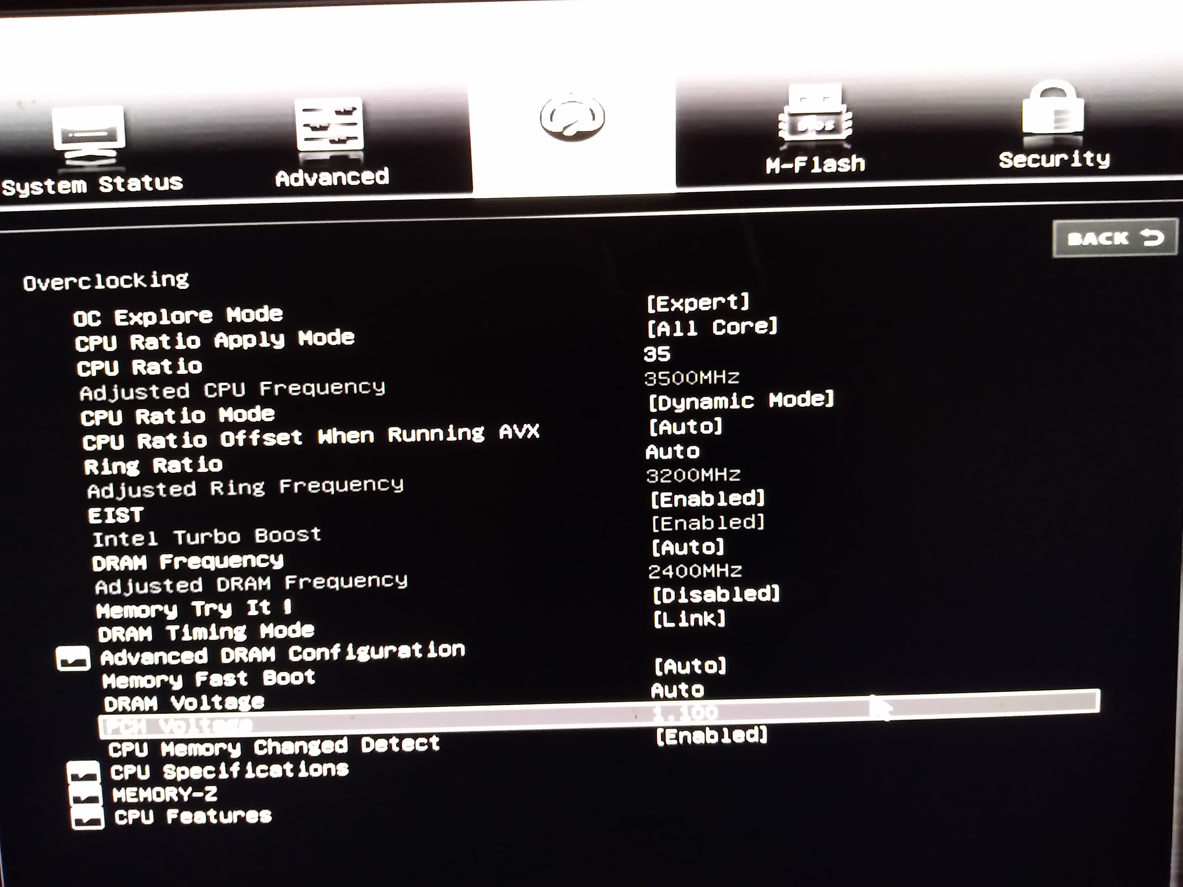Select the CPU Ratio value 35
Image resolution: width=1183 pixels, height=887 pixels.
tap(657, 354)
